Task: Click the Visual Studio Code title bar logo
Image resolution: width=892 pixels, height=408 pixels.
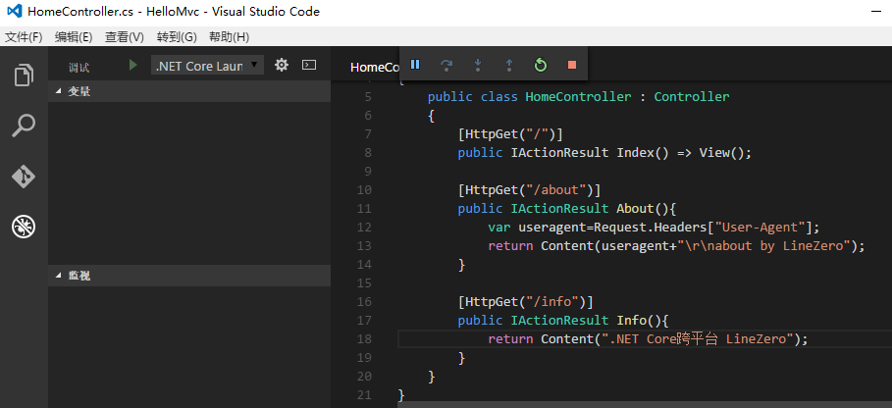Action: coord(14,11)
